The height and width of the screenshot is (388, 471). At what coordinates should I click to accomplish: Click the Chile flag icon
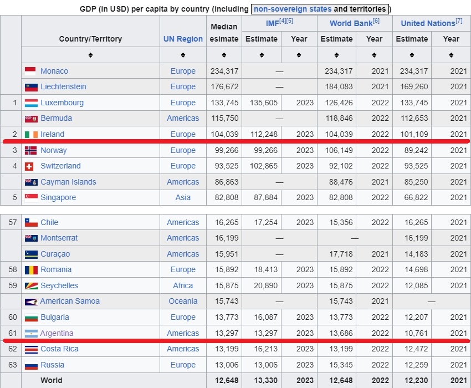coord(31,223)
